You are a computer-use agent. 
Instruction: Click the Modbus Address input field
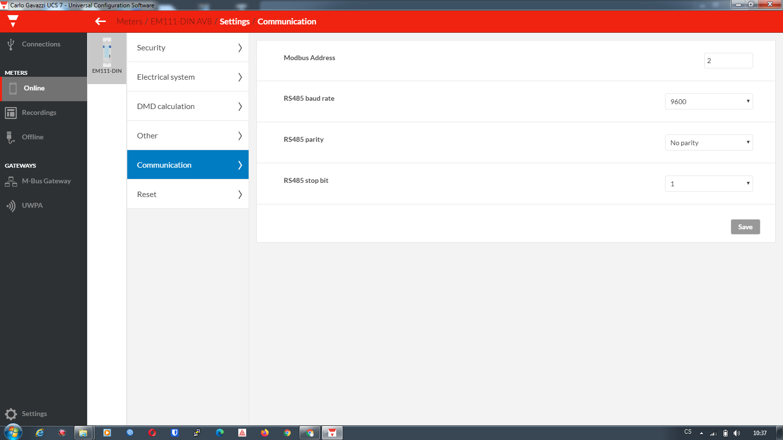click(728, 61)
